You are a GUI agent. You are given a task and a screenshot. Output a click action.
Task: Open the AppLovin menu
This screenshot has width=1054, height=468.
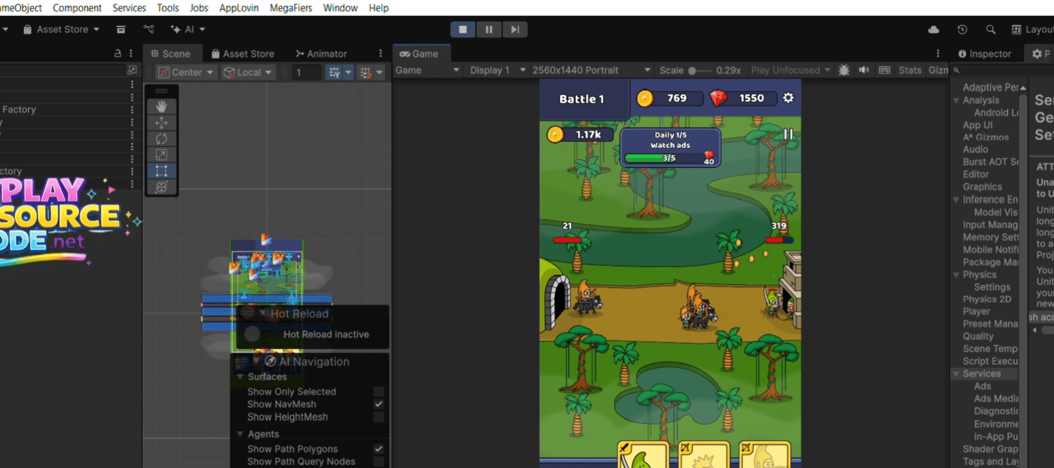pyautogui.click(x=239, y=8)
